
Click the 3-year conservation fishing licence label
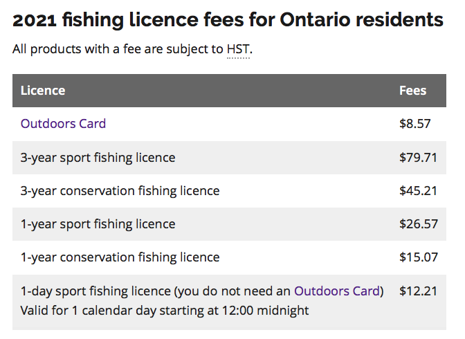pos(120,191)
